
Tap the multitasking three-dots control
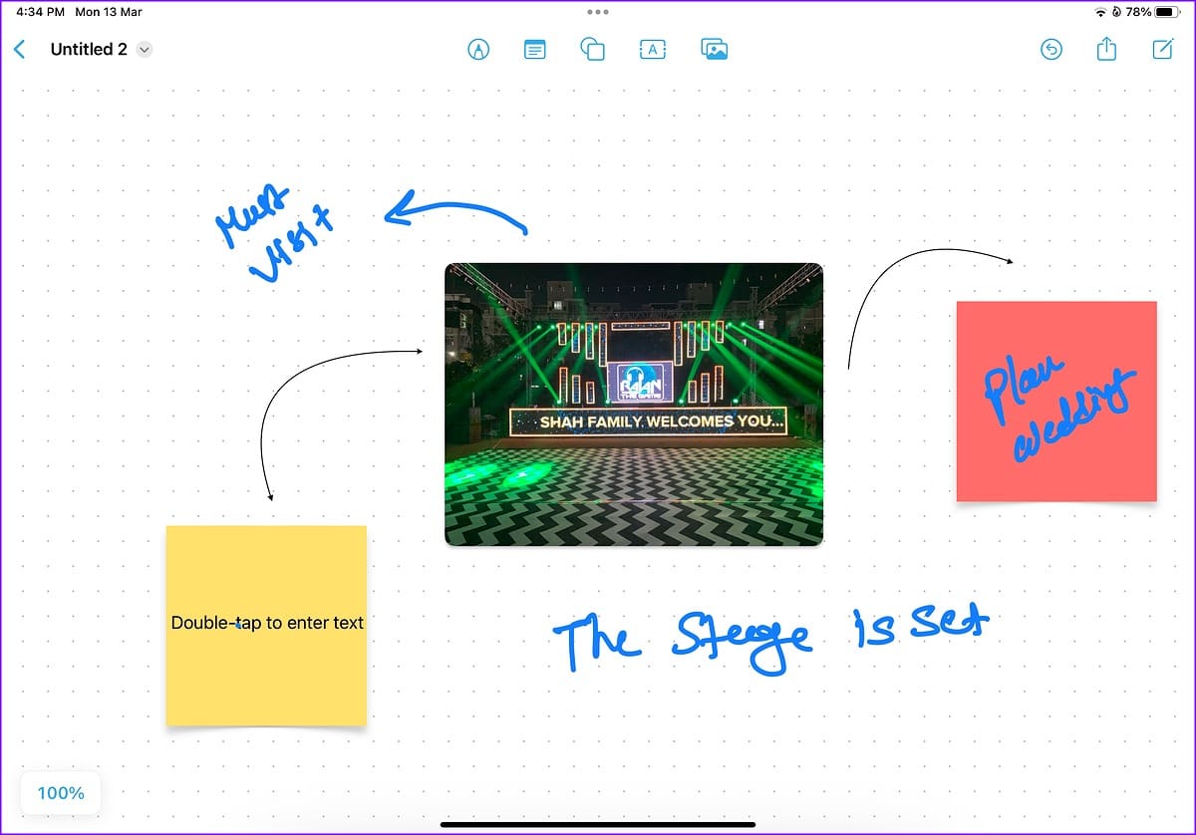[x=598, y=12]
